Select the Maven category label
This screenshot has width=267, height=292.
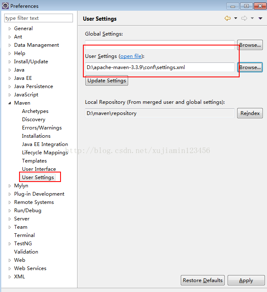pos(22,103)
